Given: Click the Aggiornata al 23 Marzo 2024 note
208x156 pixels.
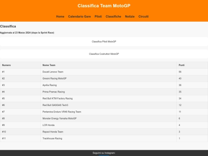Looking at the screenshot, I should point(27,33).
